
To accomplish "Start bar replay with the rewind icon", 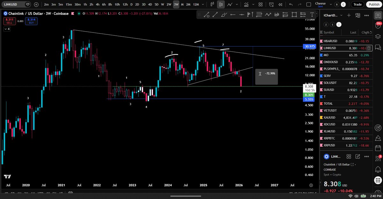I will [280, 4].
